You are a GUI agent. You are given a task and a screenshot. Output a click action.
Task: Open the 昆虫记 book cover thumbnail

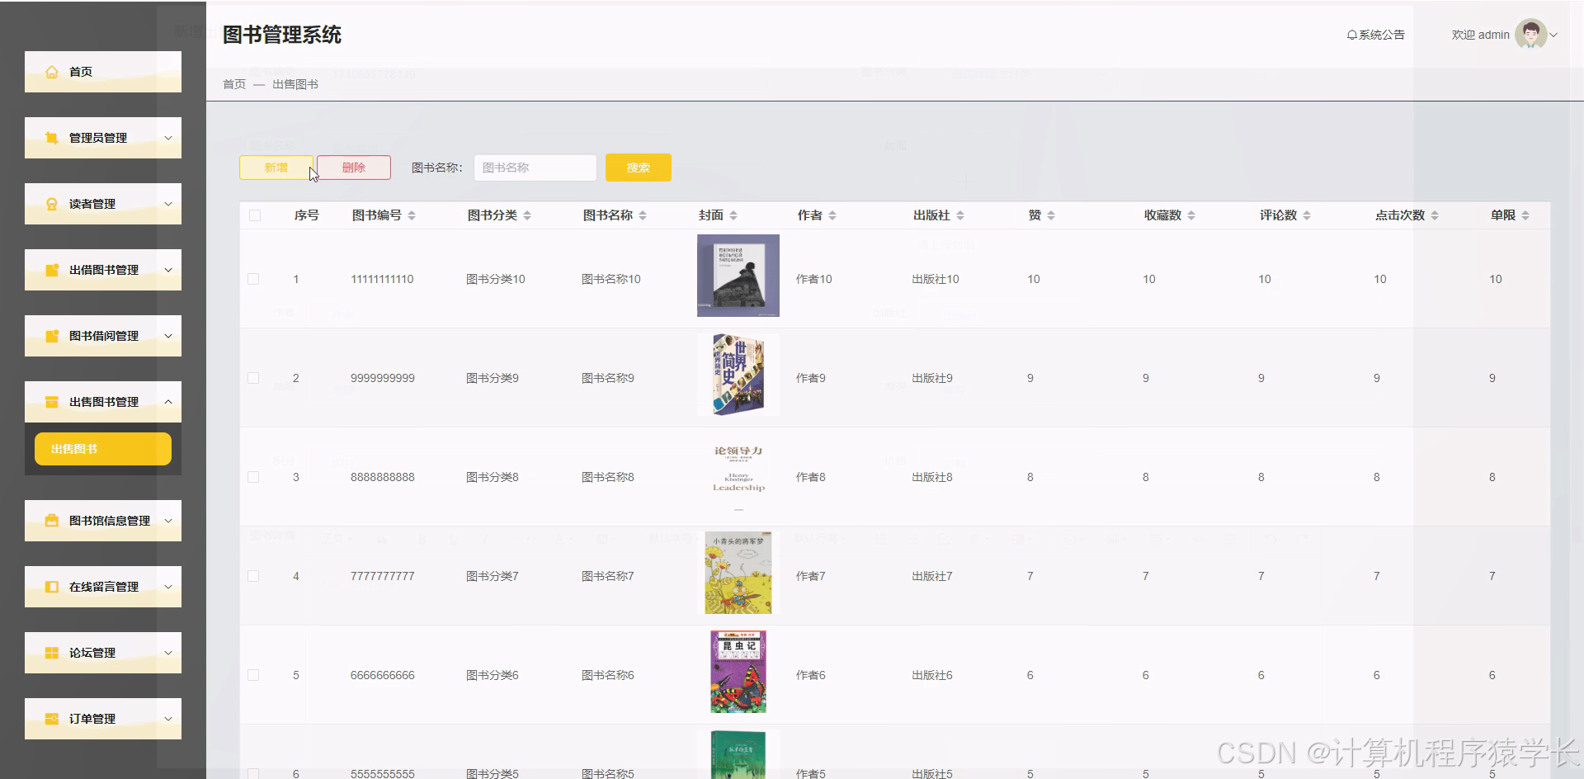click(738, 672)
